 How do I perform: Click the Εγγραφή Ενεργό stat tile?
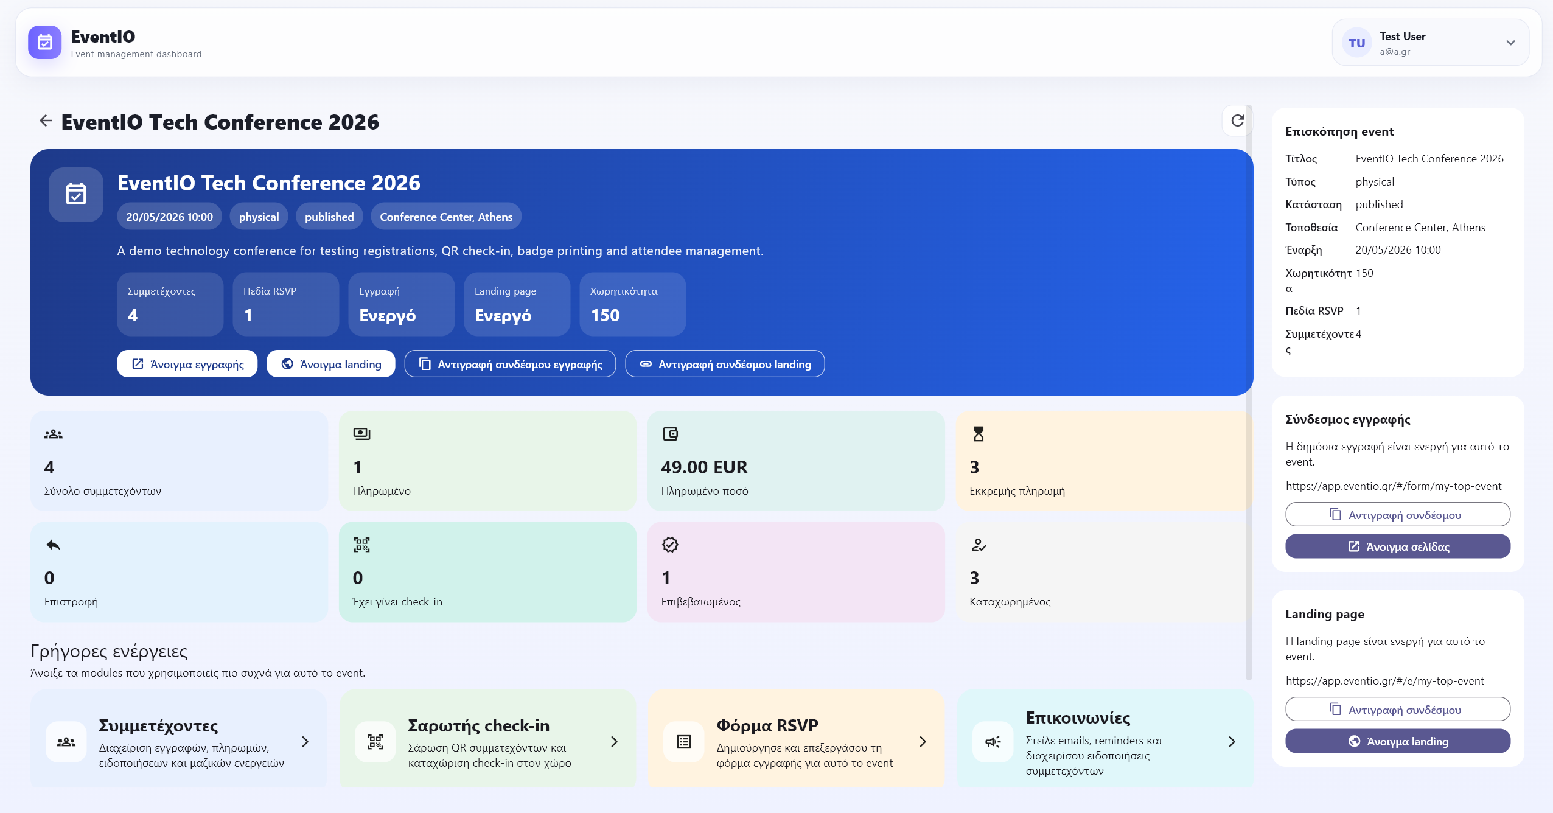tap(402, 304)
